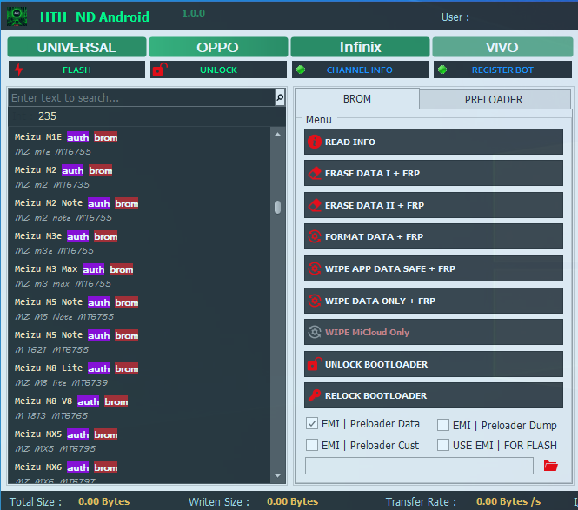
Task: Open the VIVO brand tab
Action: pyautogui.click(x=502, y=47)
